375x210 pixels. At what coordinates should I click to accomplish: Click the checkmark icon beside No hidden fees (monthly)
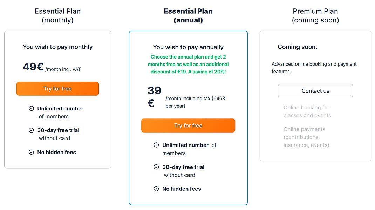coord(31,152)
